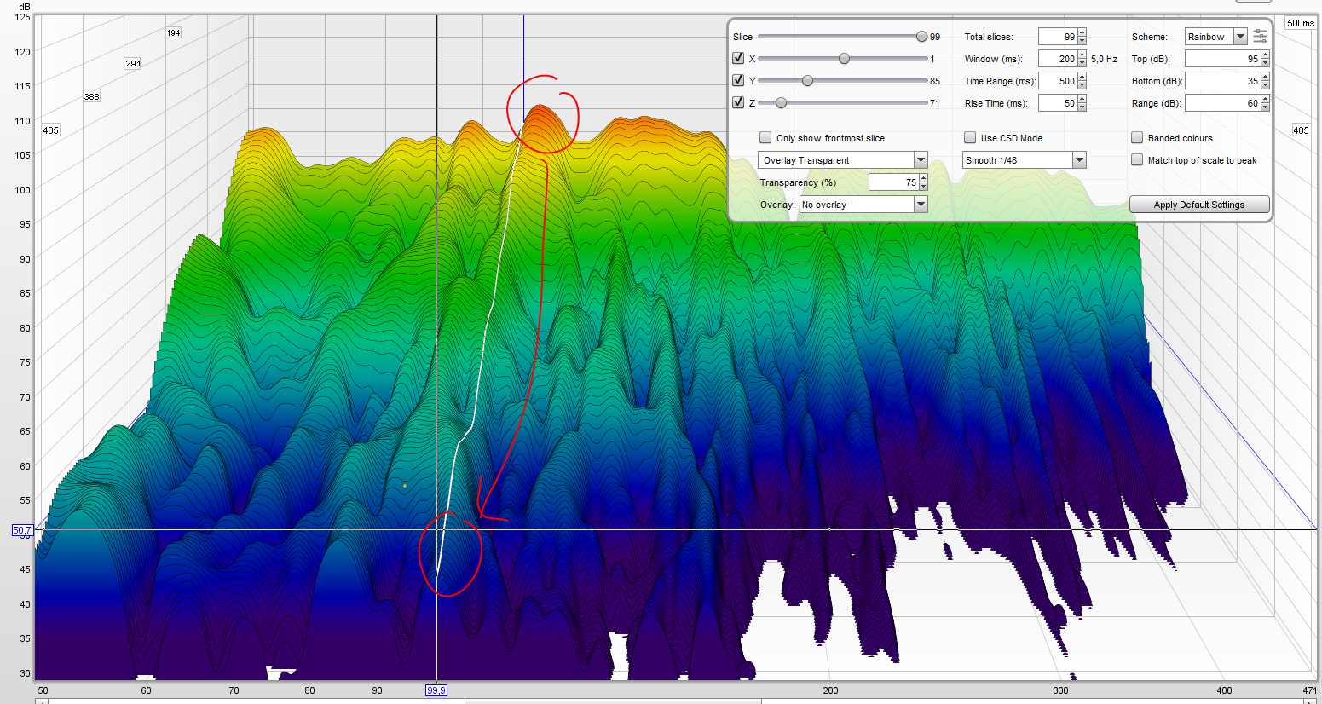Click the Time Range (ms) input field

pyautogui.click(x=1058, y=81)
